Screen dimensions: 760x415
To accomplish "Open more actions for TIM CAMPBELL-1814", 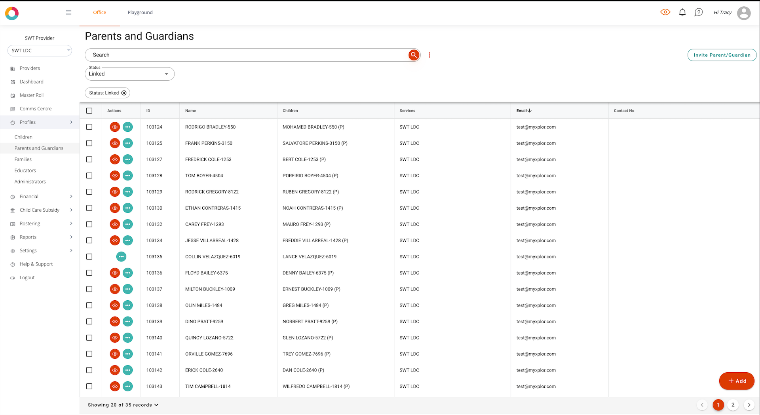I will coord(127,387).
